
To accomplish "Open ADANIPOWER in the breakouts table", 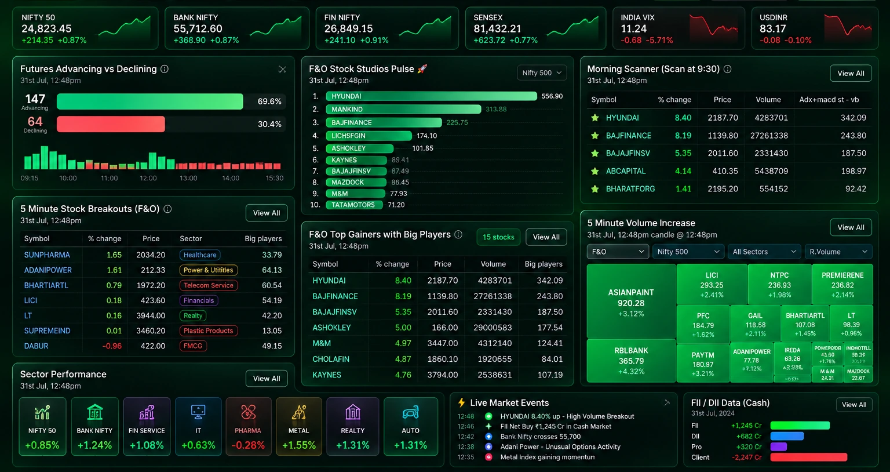I will (48, 270).
